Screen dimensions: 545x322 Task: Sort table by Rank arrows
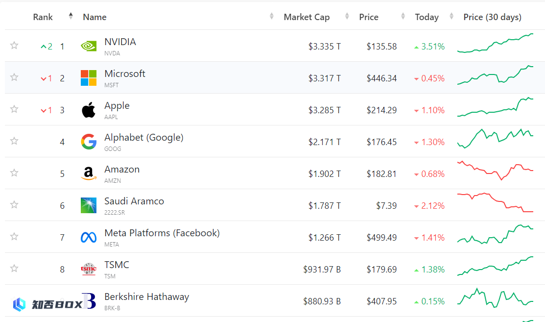pos(71,16)
